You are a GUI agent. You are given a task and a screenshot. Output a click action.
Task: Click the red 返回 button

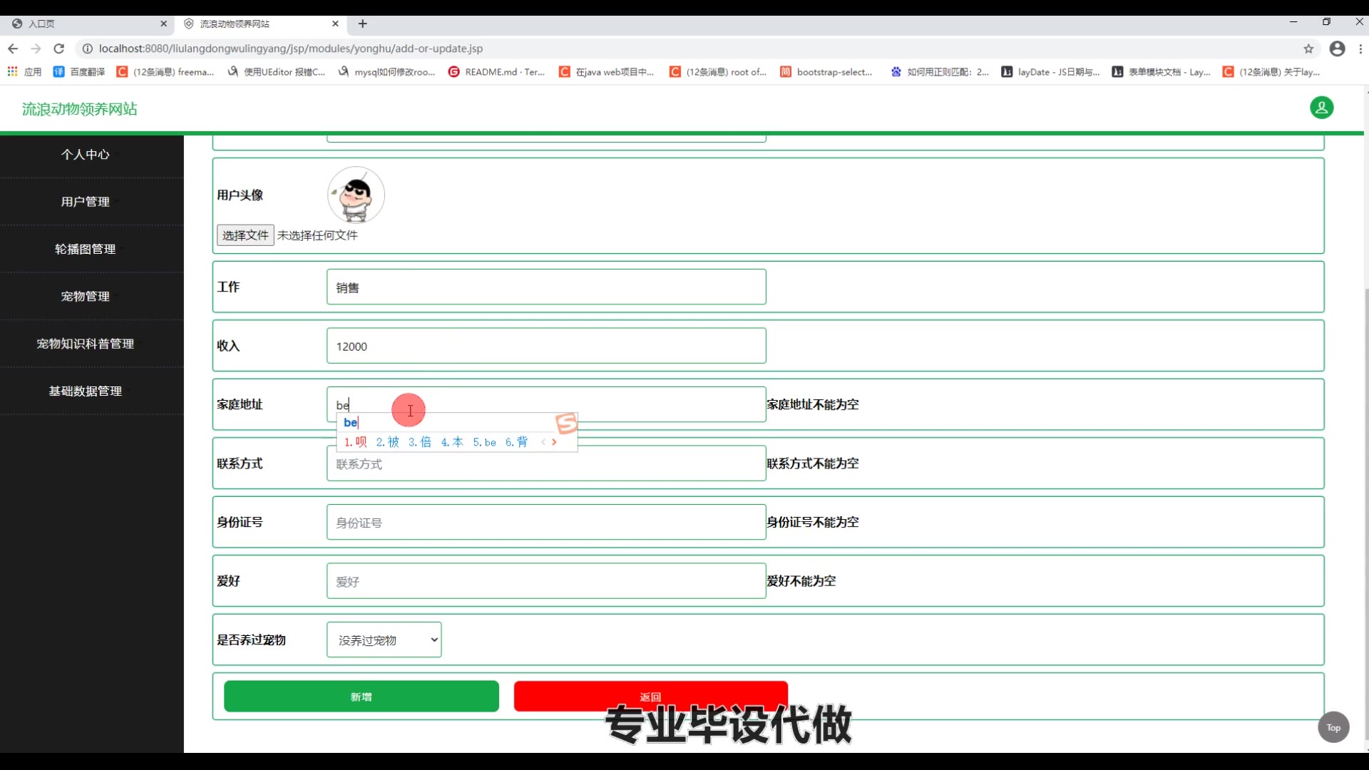point(650,693)
